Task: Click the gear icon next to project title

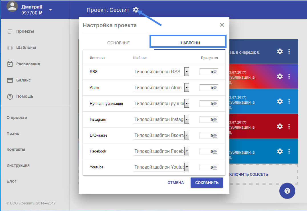Action: click(136, 10)
